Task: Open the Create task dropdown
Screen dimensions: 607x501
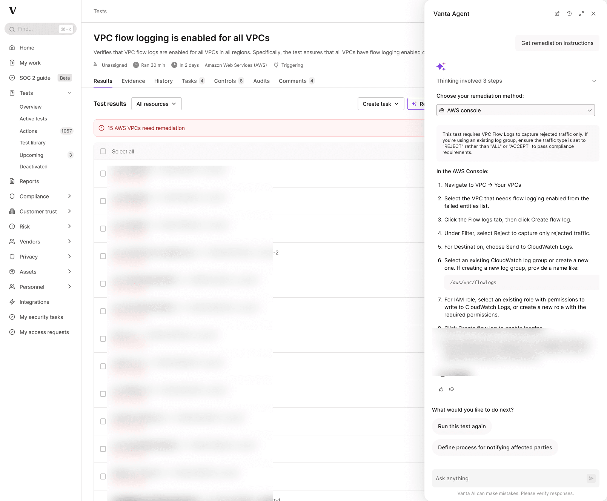Action: pyautogui.click(x=381, y=104)
